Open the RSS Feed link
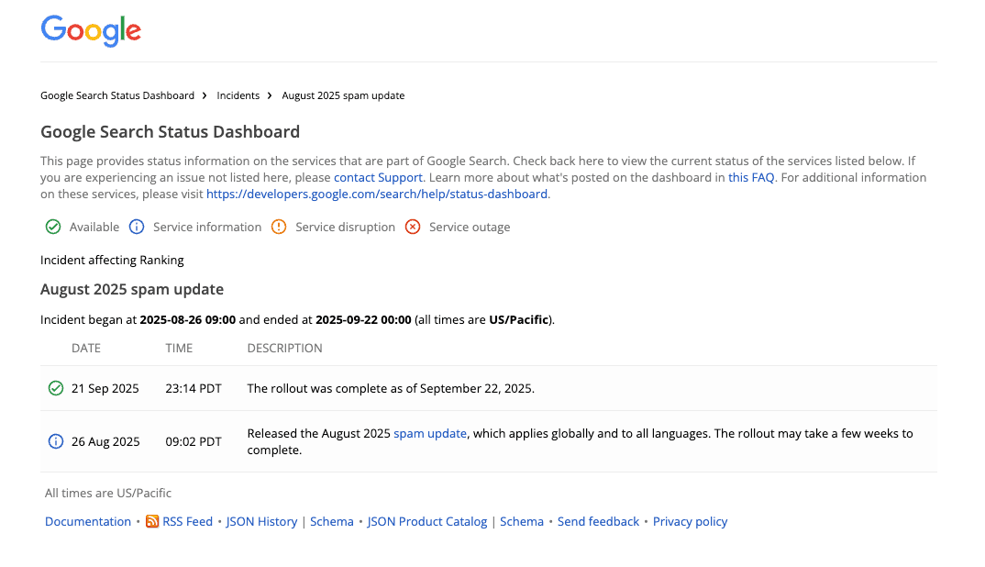The height and width of the screenshot is (567, 985). (187, 521)
